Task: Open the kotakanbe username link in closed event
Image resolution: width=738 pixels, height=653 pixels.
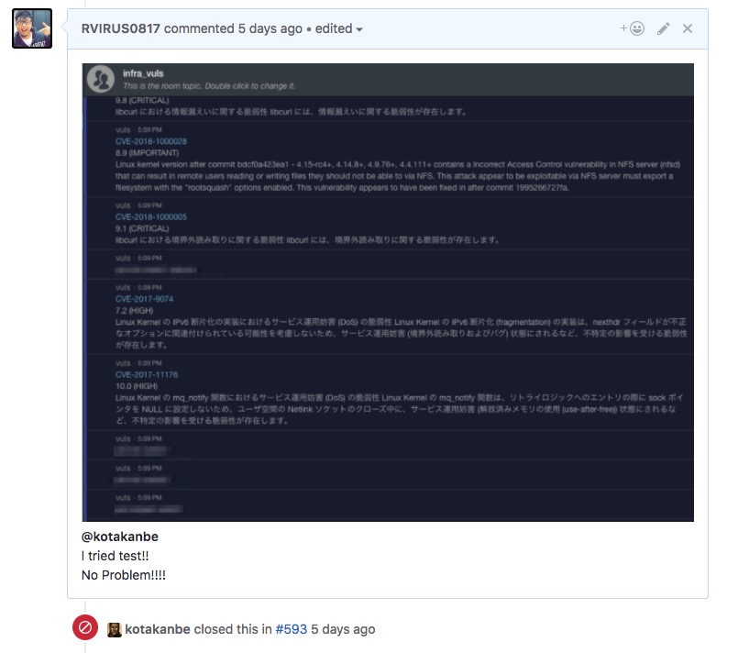Action: 158,630
